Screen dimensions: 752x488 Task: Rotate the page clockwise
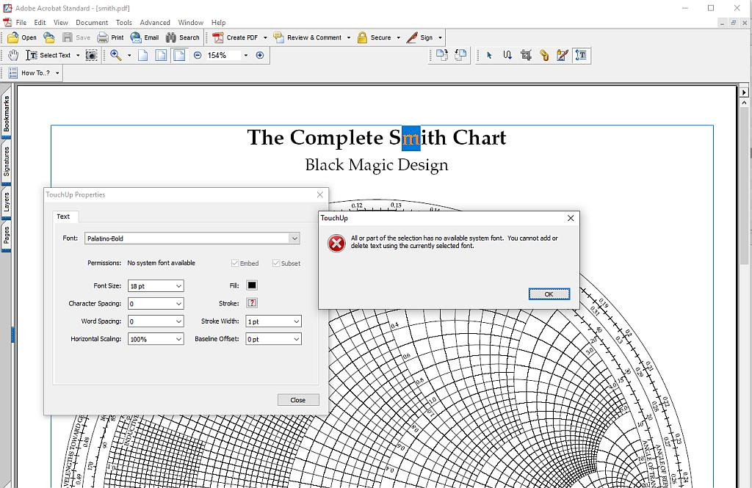click(441, 55)
